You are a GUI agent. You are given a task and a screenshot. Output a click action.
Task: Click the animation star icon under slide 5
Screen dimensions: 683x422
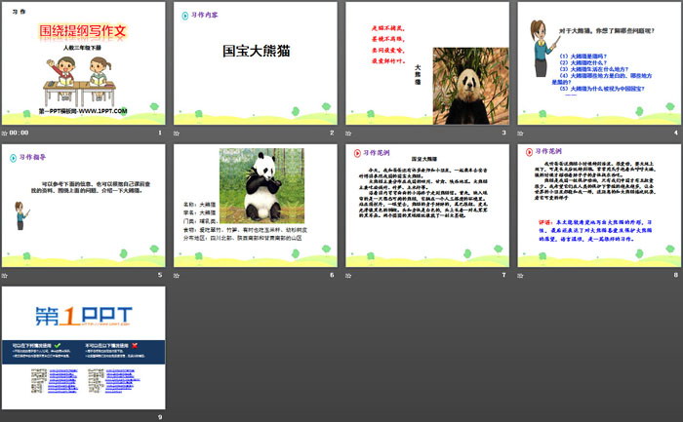[x=6, y=276]
